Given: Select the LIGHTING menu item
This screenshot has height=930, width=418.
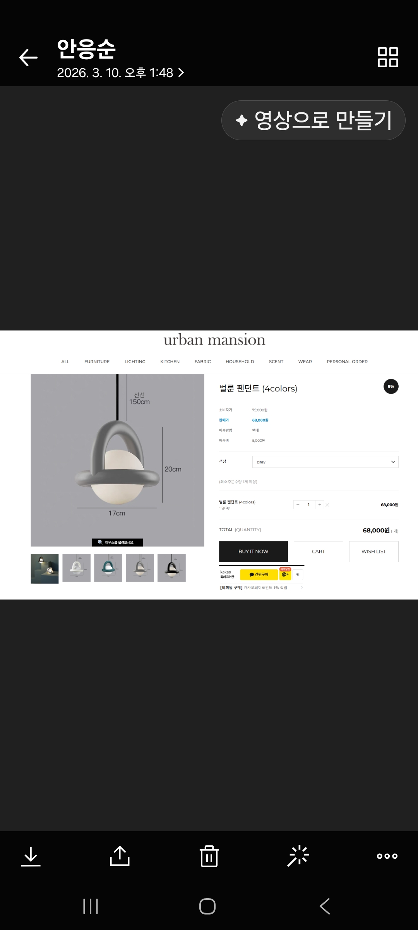Looking at the screenshot, I should [135, 362].
